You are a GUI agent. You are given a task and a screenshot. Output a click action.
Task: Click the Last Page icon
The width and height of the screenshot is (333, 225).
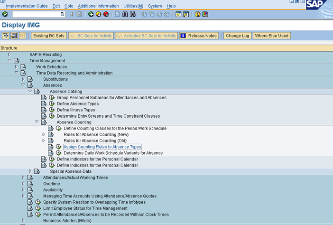167,14
